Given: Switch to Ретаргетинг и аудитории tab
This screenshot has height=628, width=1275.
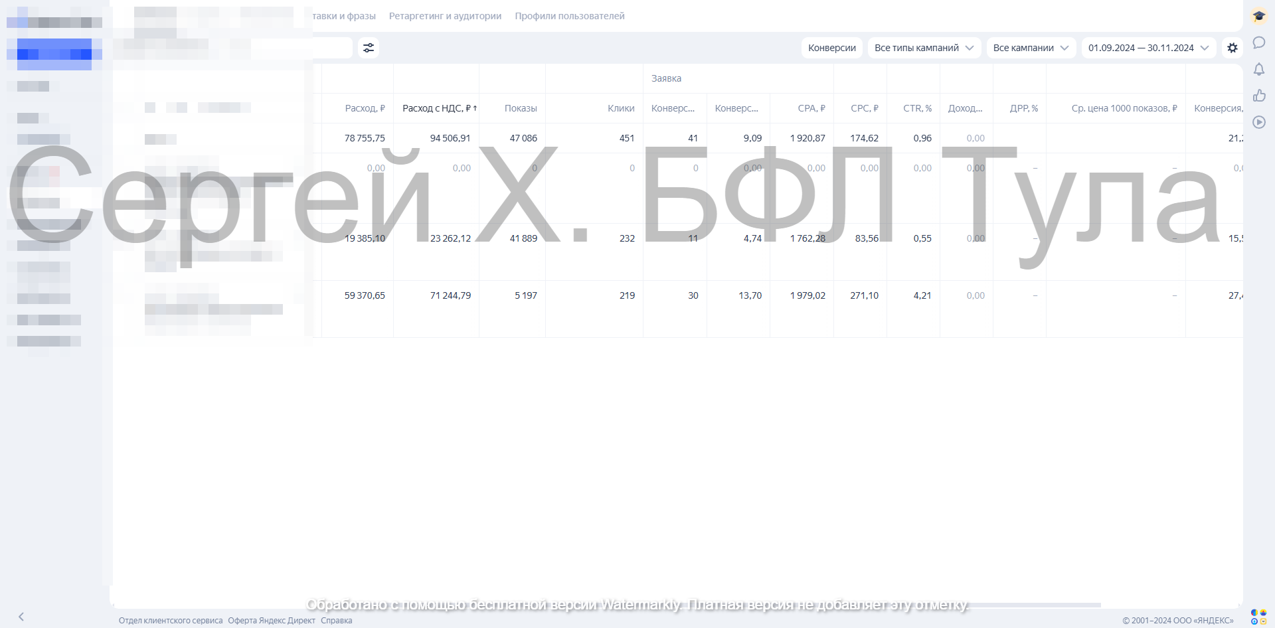Looking at the screenshot, I should [x=445, y=16].
